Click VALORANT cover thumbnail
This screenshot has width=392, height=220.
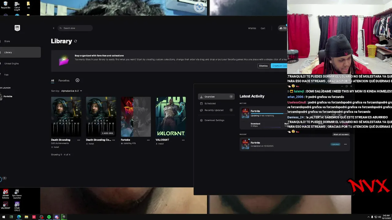[171, 117]
